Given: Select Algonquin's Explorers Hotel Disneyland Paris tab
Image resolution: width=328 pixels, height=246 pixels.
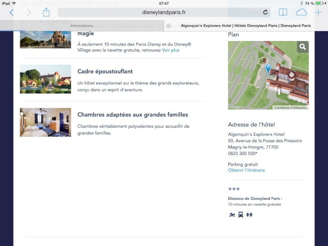Looking at the screenshot, I should tap(246, 26).
